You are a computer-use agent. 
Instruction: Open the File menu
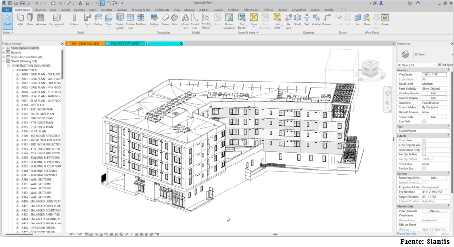(7, 10)
